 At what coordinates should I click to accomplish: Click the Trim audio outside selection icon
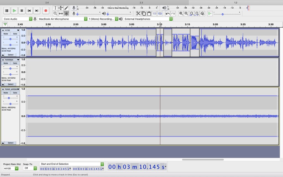[x=154, y=14]
